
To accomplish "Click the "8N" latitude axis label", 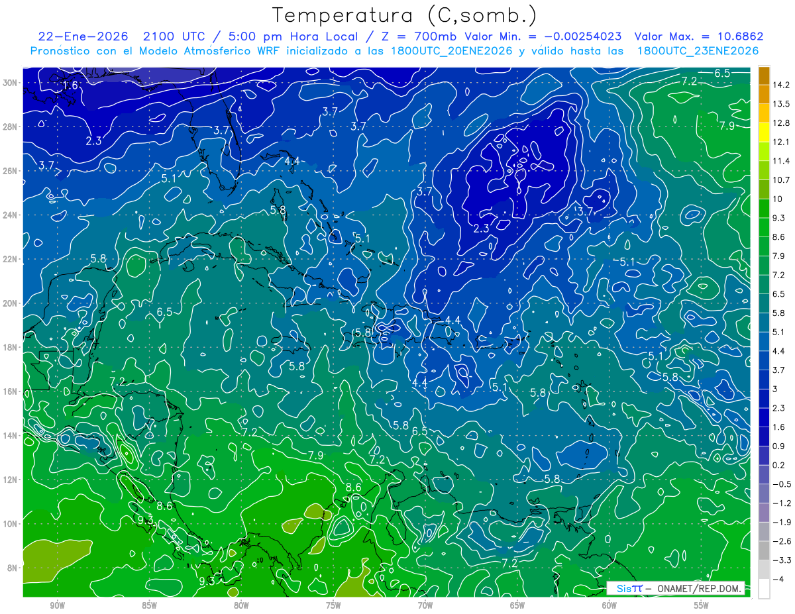I will tap(13, 568).
